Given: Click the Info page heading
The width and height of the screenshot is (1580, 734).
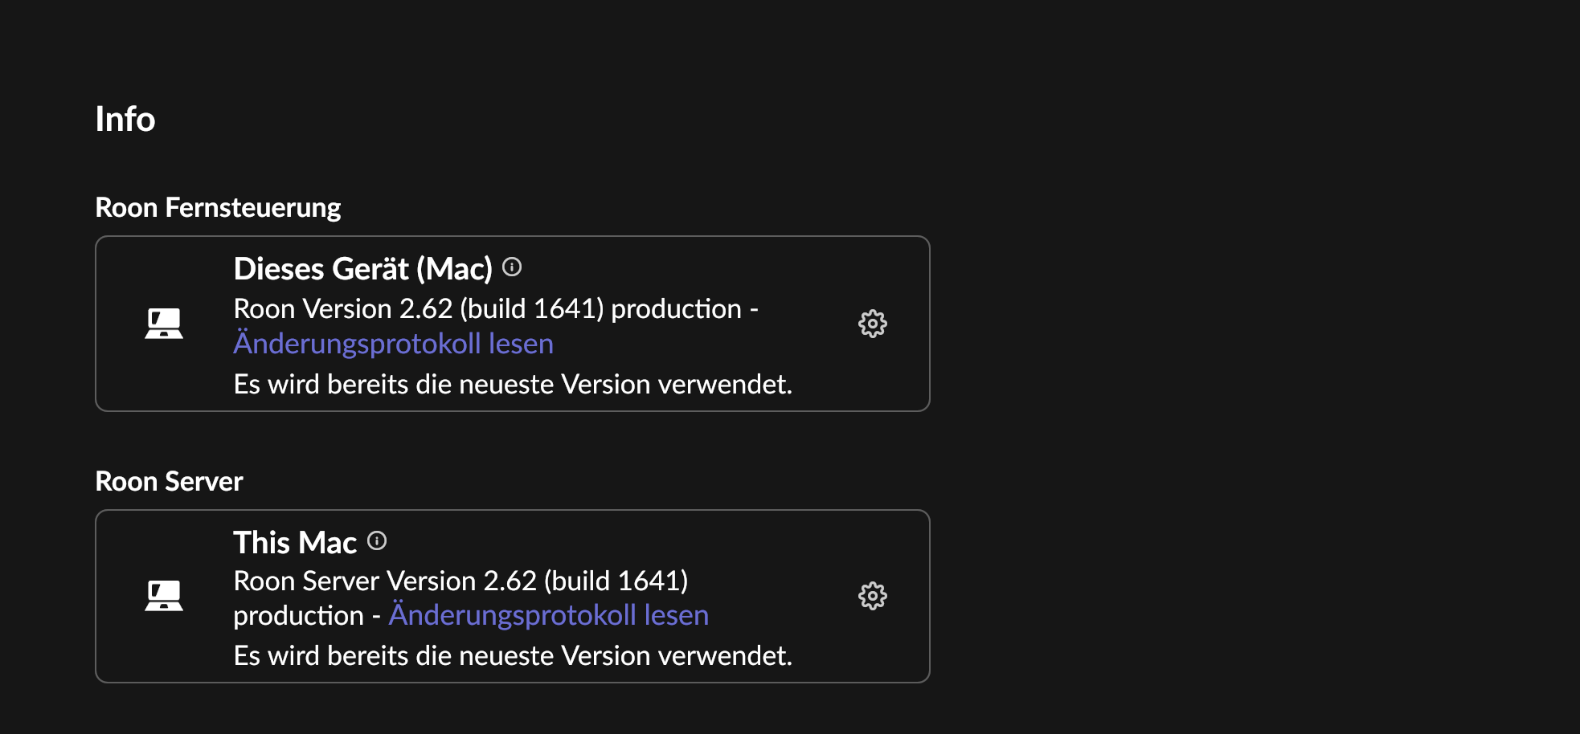Looking at the screenshot, I should click(x=125, y=119).
